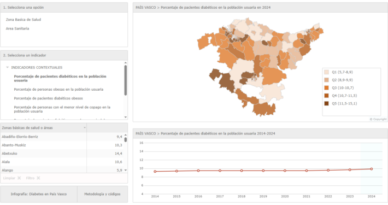The width and height of the screenshot is (388, 205).
Task: Click the X icon next to Limpiar
Action: pyautogui.click(x=19, y=178)
